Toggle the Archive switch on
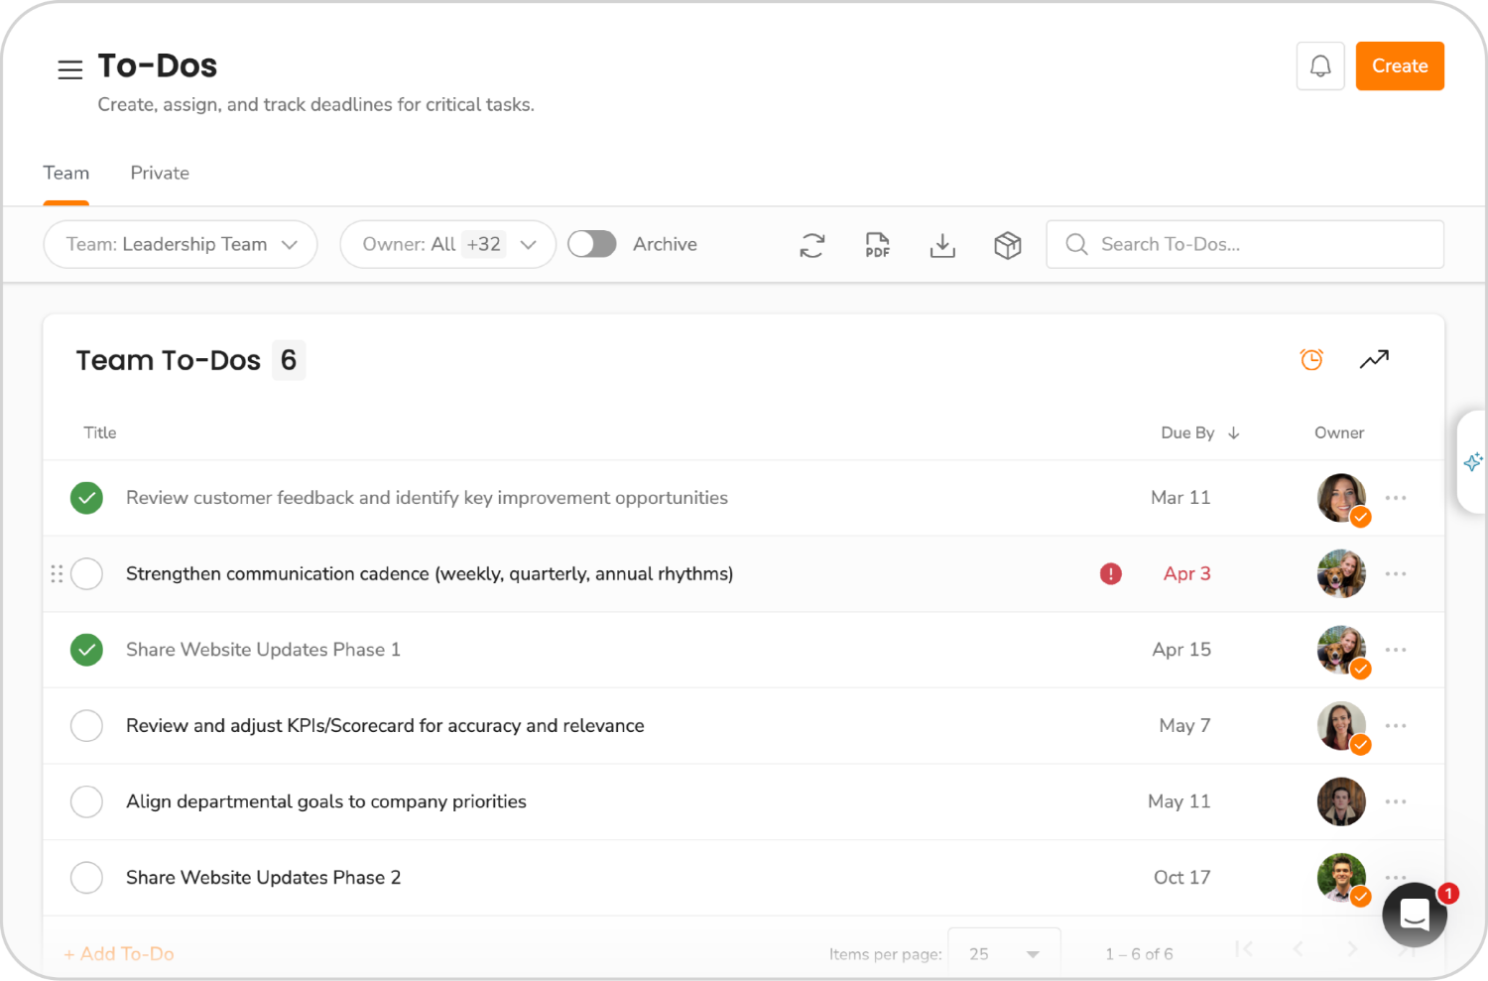This screenshot has height=981, width=1488. pos(592,243)
